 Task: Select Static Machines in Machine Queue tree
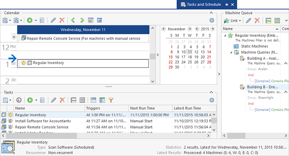click(x=254, y=46)
